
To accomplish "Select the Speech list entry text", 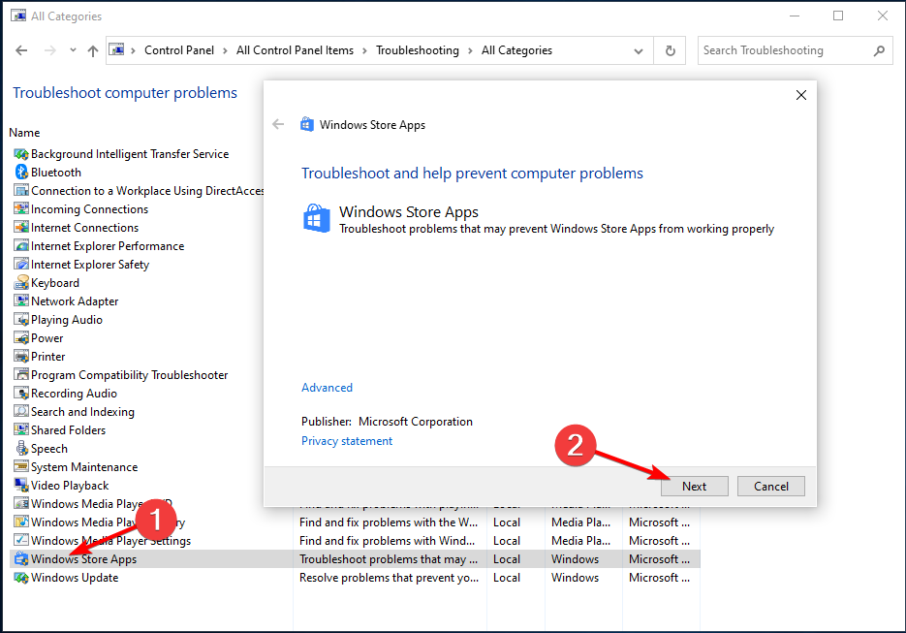I will pos(49,449).
